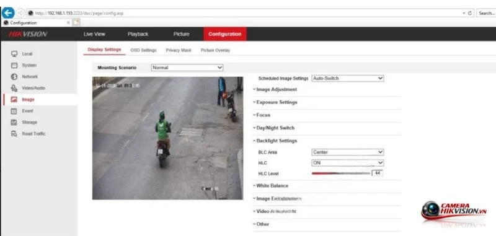Click the System icon in sidebar

[14, 66]
